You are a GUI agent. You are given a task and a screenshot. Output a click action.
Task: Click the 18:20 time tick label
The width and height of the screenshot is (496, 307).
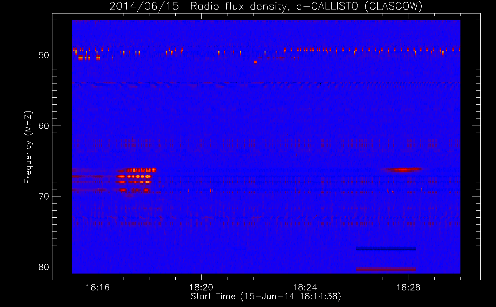[201, 288]
